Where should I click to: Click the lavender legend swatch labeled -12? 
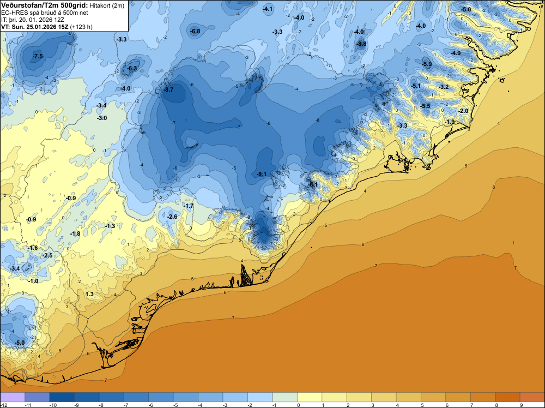click(13, 397)
